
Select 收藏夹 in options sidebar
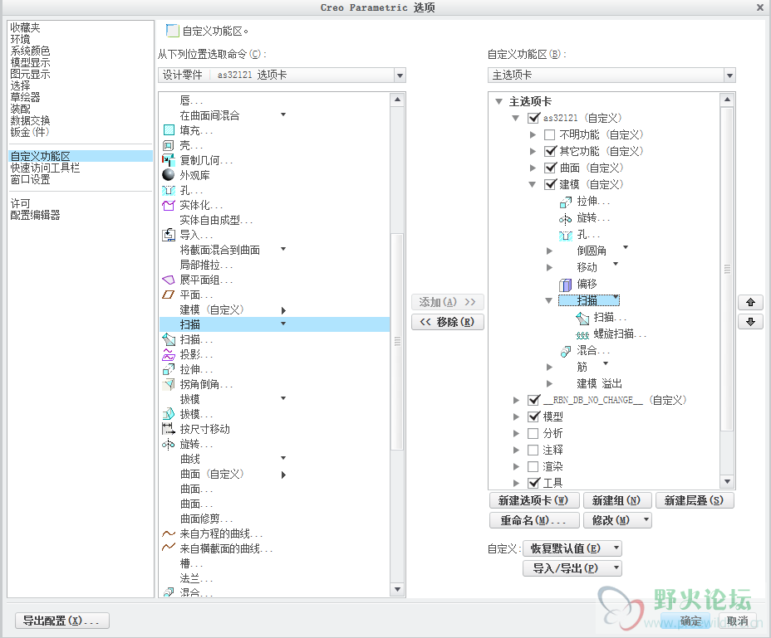pos(26,27)
